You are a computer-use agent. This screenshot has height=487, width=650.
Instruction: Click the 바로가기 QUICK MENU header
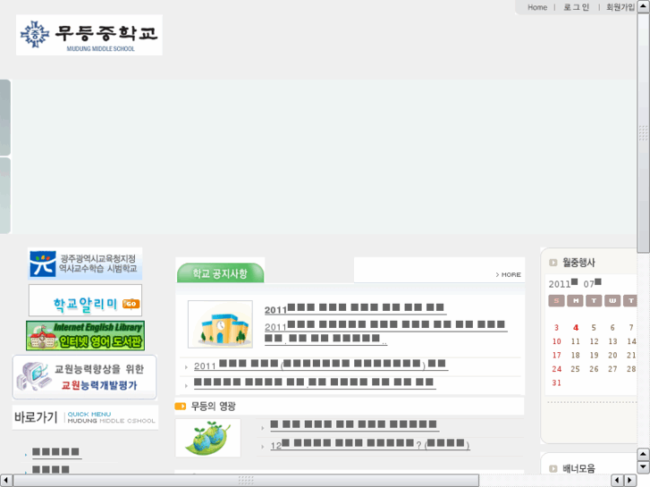click(85, 417)
